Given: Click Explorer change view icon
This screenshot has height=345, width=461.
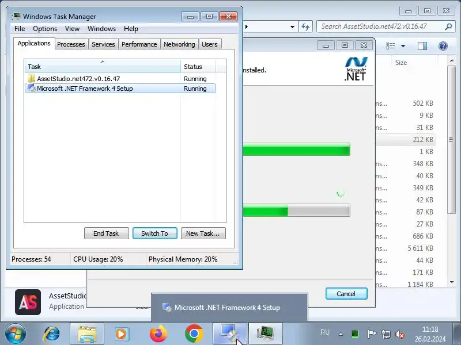Looking at the screenshot, I should (391, 46).
